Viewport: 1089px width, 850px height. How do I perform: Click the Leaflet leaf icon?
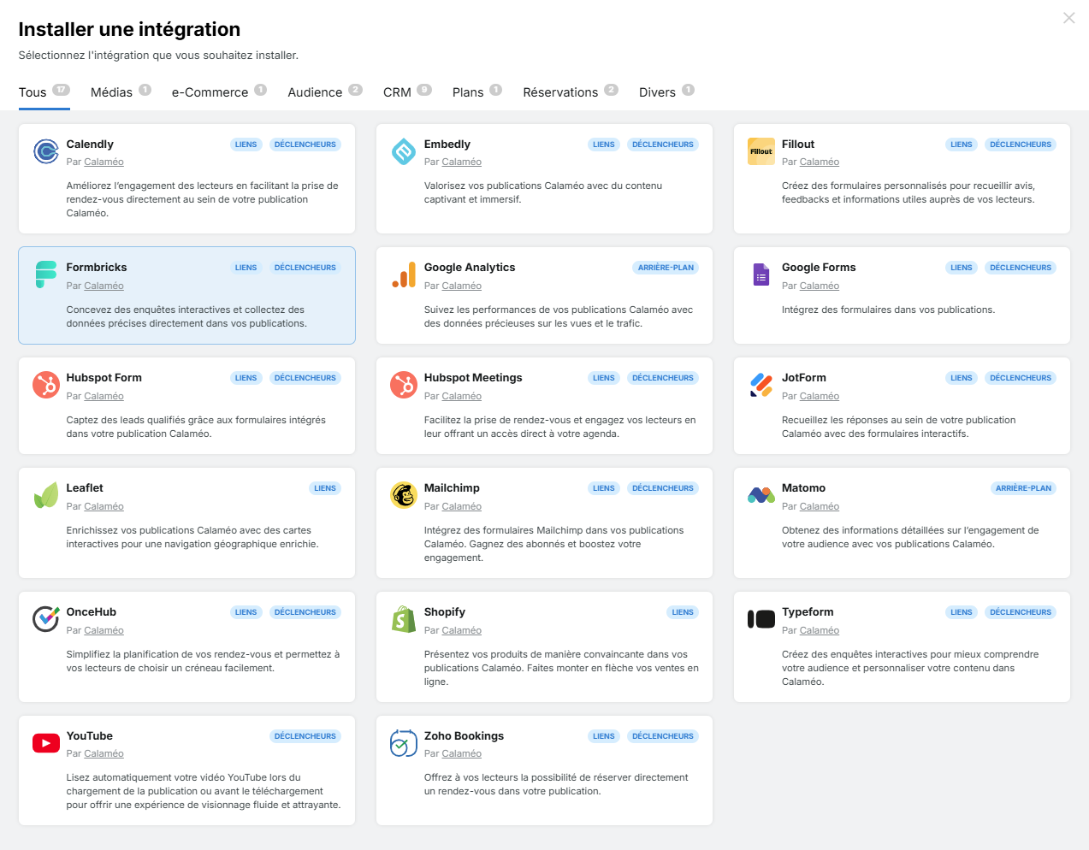pyautogui.click(x=46, y=495)
